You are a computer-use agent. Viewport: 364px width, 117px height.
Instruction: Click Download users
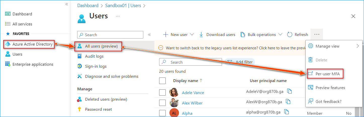[217, 34]
